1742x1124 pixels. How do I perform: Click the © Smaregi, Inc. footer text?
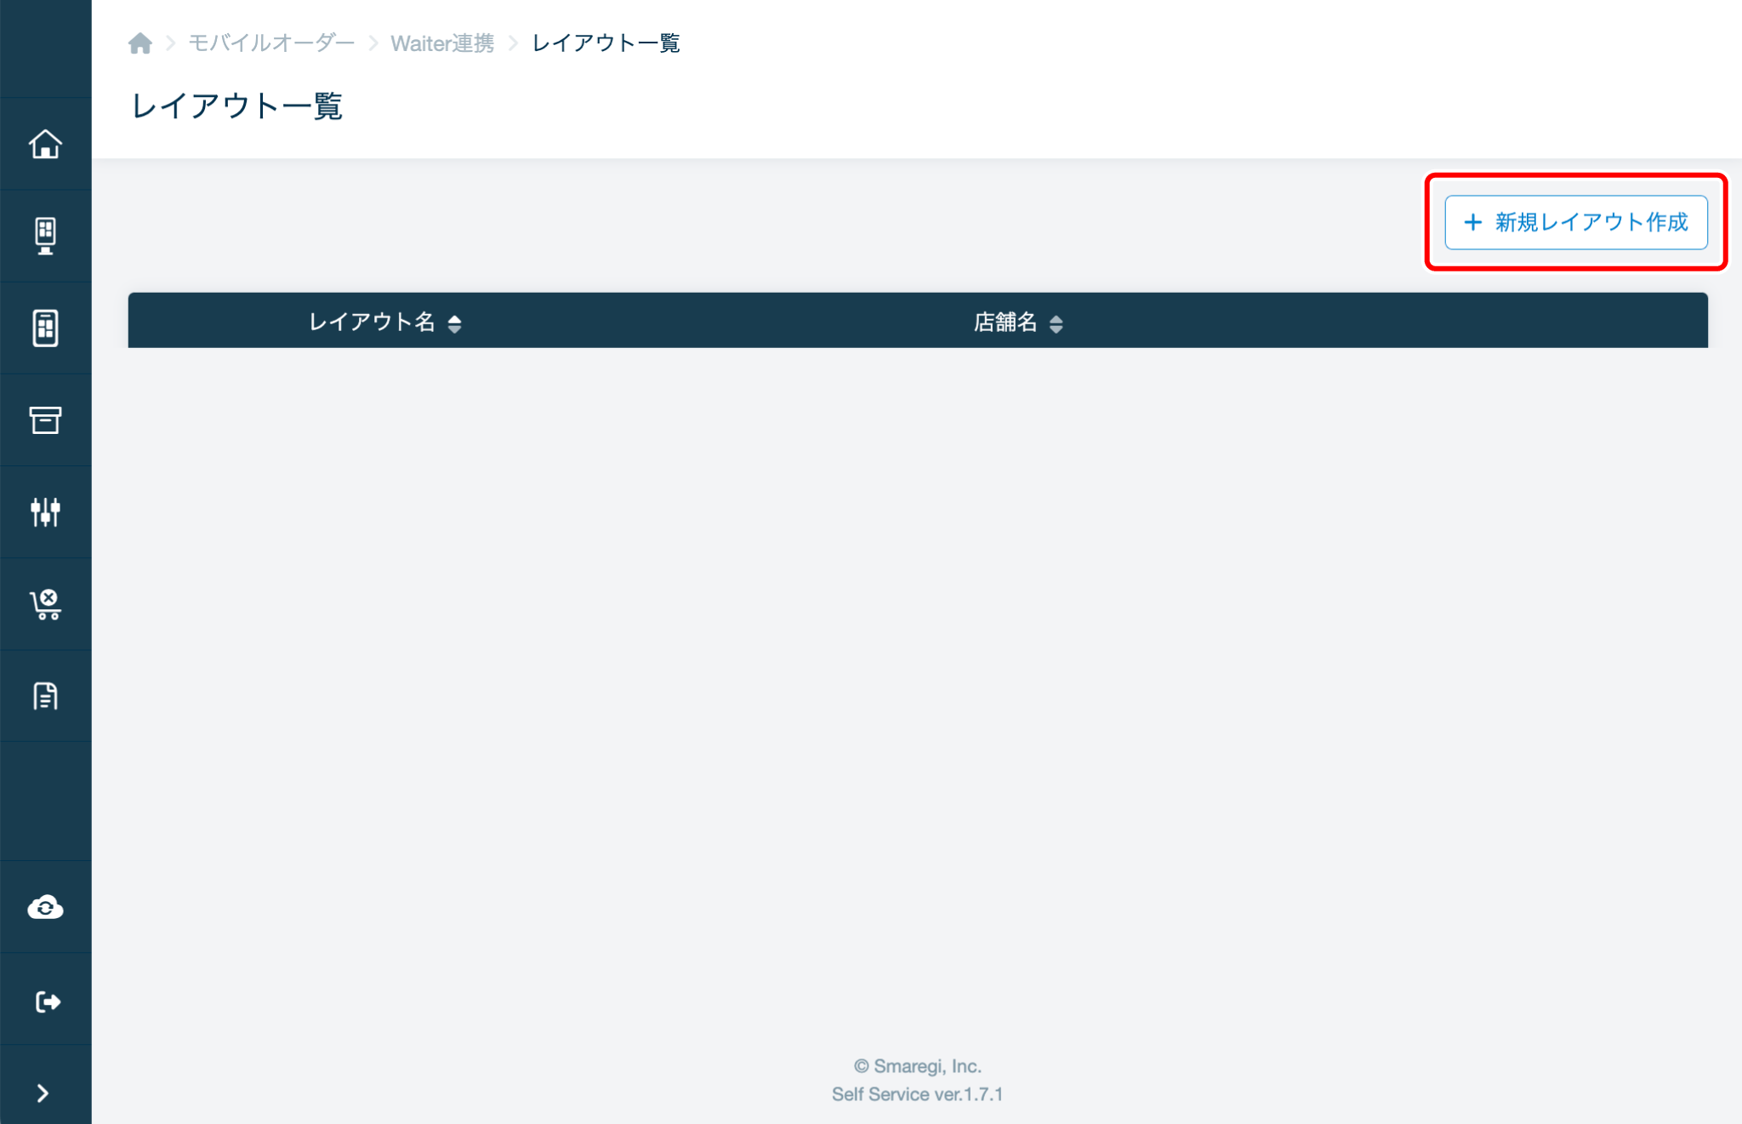(917, 1066)
